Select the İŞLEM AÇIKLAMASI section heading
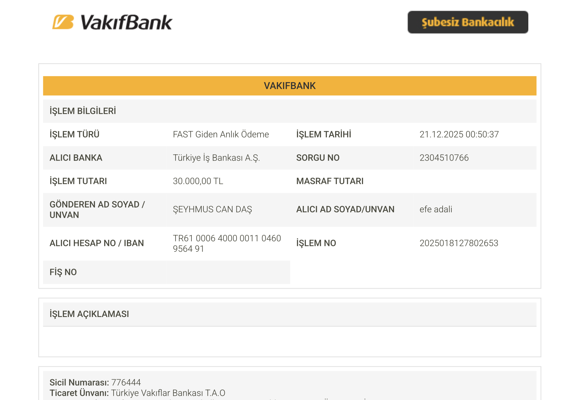The image size is (574, 400). (89, 314)
